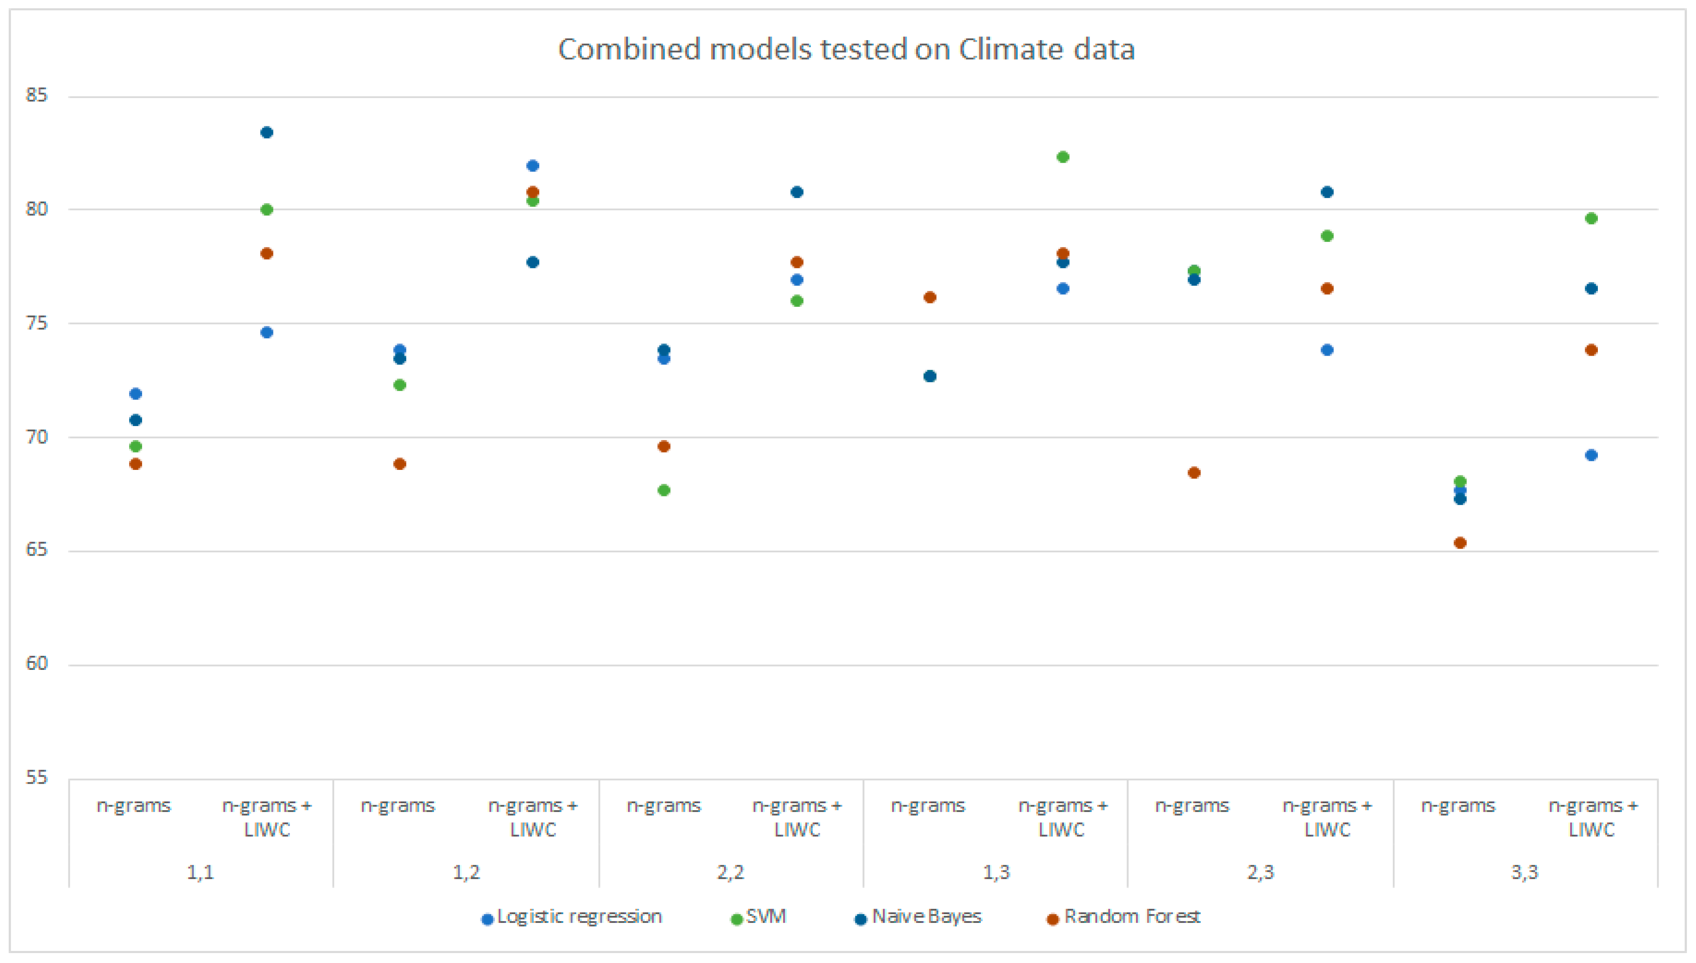
Task: Select the green SVM point near 68 in group 2,2
Action: [x=664, y=490]
